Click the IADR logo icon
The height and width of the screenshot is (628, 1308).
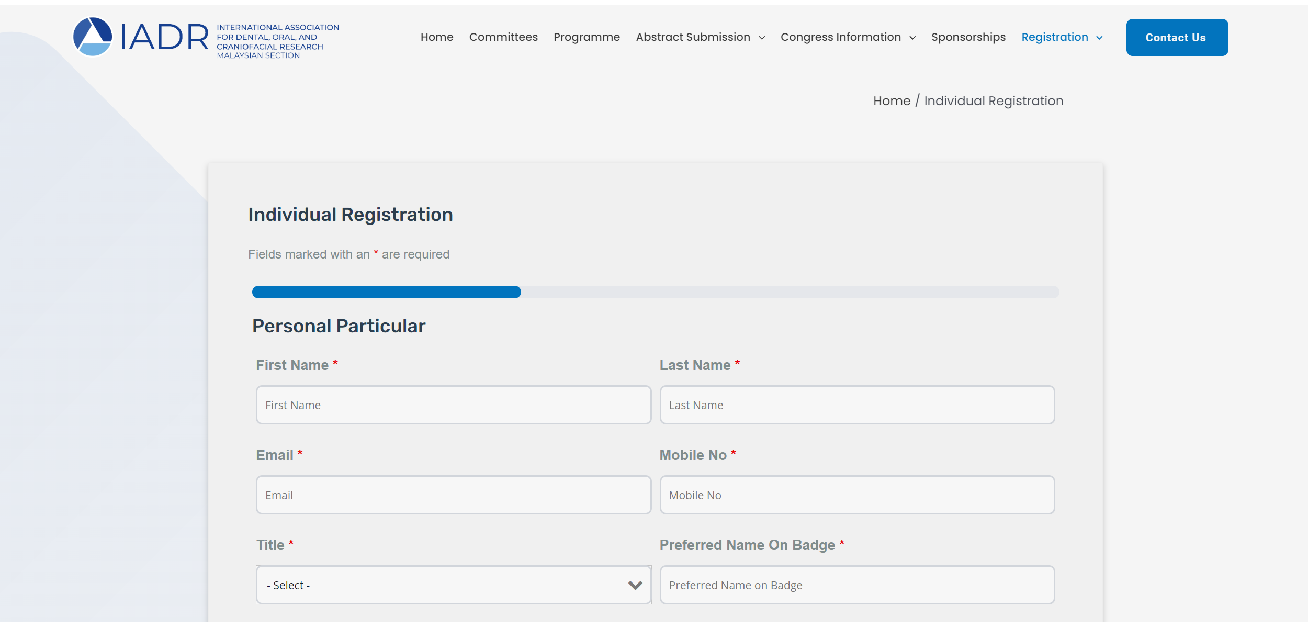(93, 37)
